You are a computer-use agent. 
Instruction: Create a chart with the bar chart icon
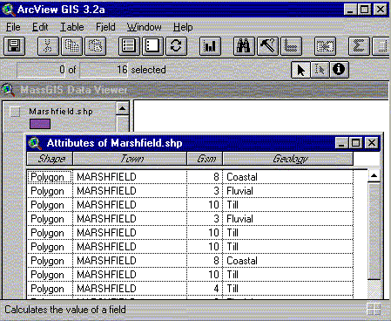tap(210, 46)
